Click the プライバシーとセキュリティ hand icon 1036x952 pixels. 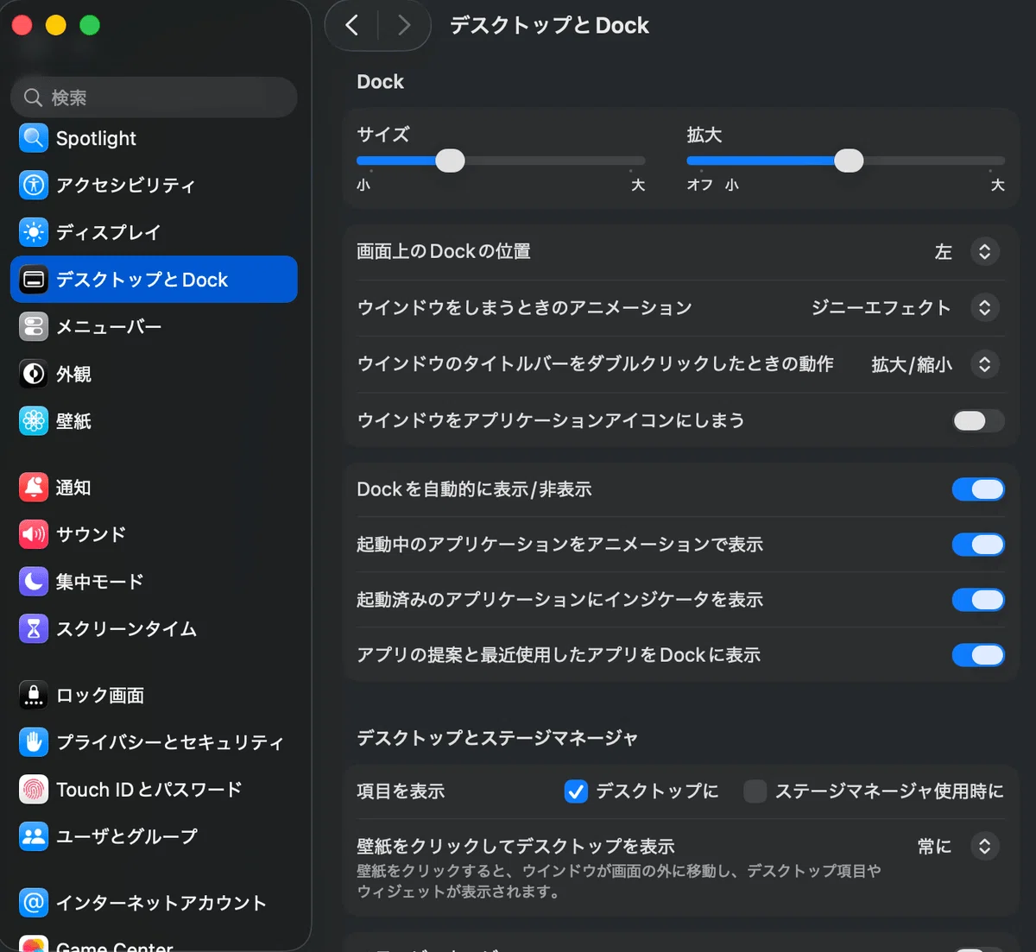click(x=34, y=742)
